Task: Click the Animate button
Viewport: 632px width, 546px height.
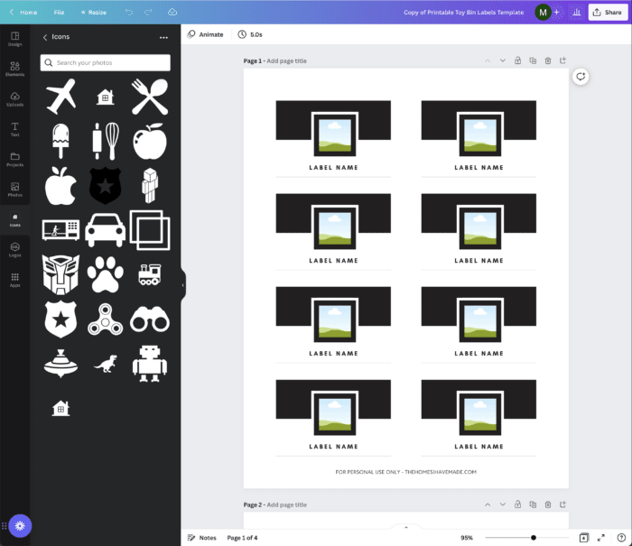Action: point(206,34)
